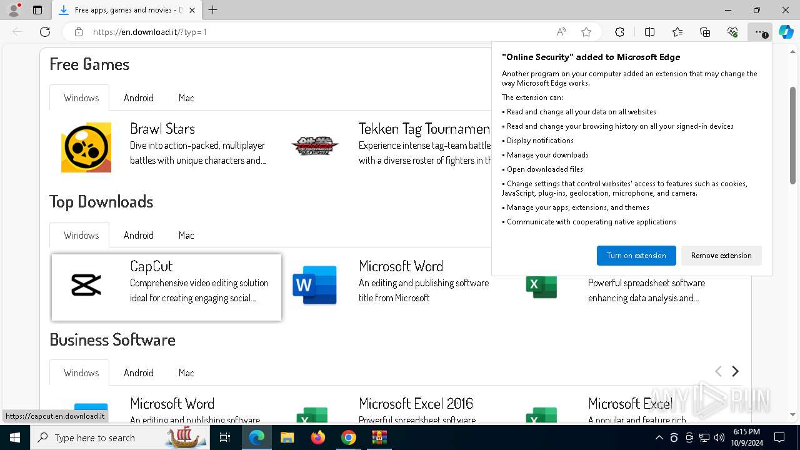Select Mac tab under Business Software
800x450 pixels.
coord(186,372)
